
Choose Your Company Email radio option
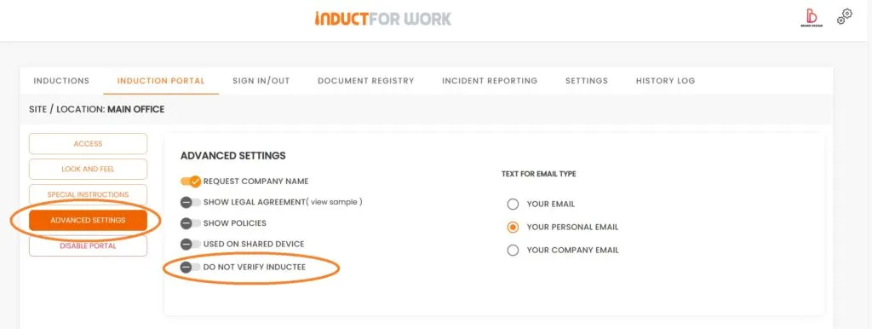[513, 251]
